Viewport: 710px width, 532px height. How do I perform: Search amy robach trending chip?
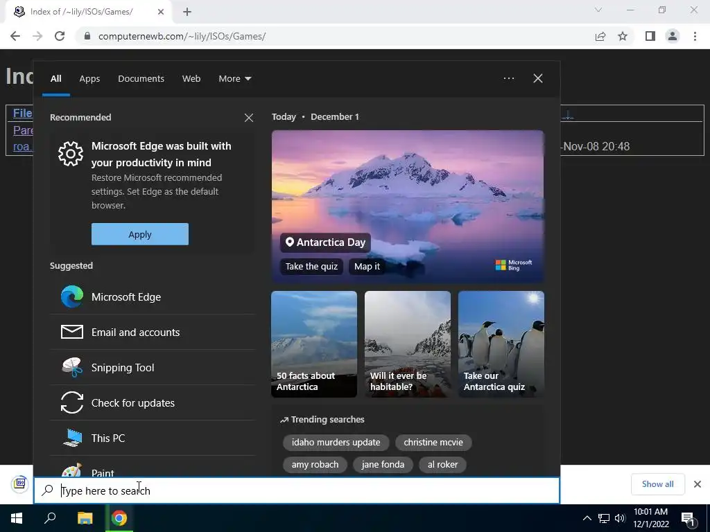click(x=315, y=465)
